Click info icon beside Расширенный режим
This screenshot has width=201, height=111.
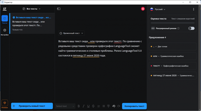tap(178, 28)
